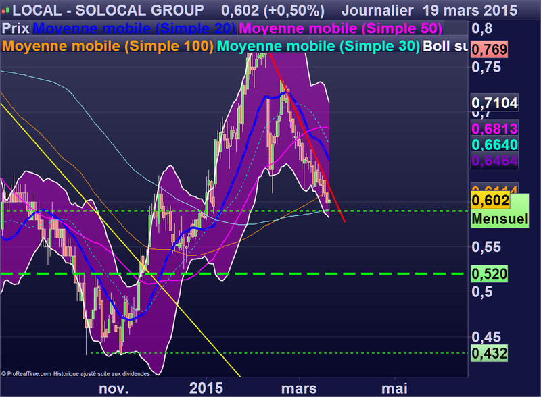Click the '0,602 (+0,50%)' quote text
541x397 pixels.
click(x=273, y=11)
